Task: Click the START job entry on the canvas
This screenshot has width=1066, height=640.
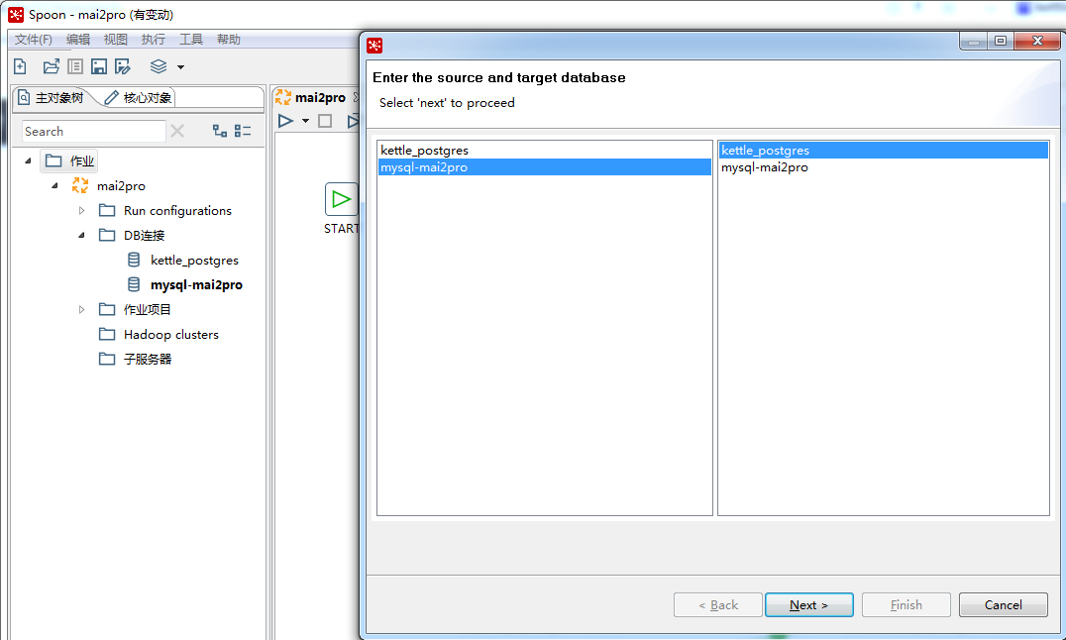Action: point(342,198)
